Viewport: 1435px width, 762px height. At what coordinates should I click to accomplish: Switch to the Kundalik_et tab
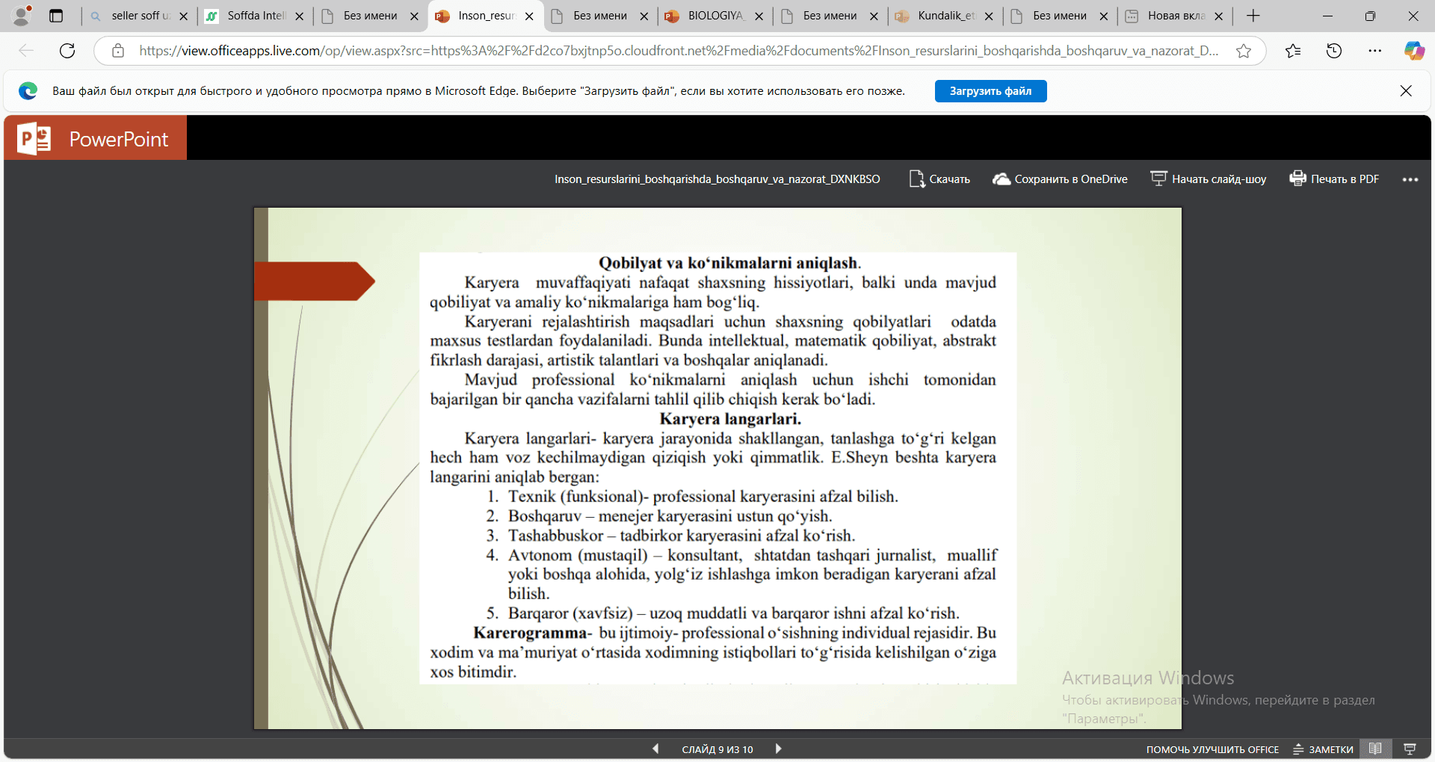click(944, 16)
